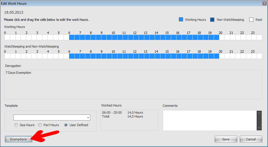Screen dimensions: 268x147
Task: Click first cell of hour 18 in Working Hours row
Action: (200, 37)
